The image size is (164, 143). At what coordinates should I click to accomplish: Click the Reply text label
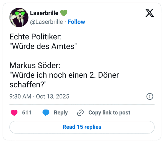pyautogui.click(x=61, y=113)
